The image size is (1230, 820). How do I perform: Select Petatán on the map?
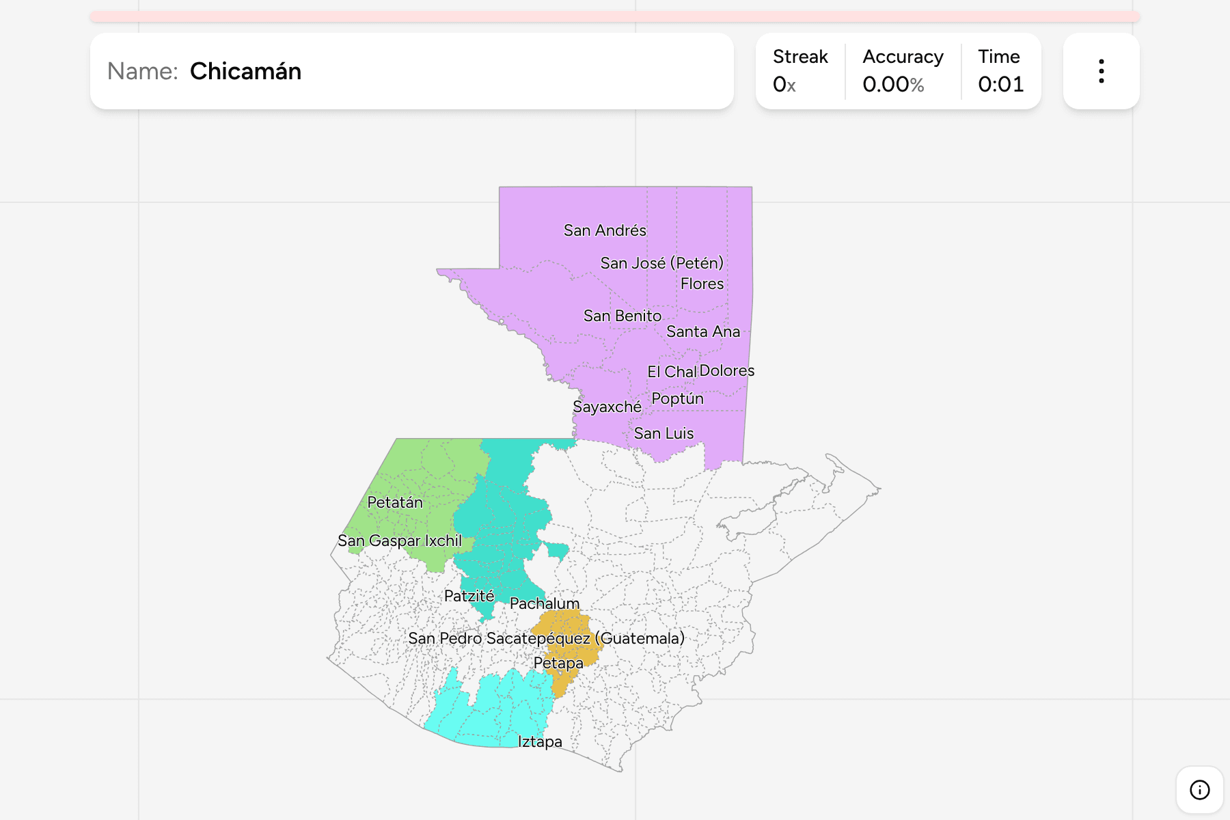coord(395,502)
